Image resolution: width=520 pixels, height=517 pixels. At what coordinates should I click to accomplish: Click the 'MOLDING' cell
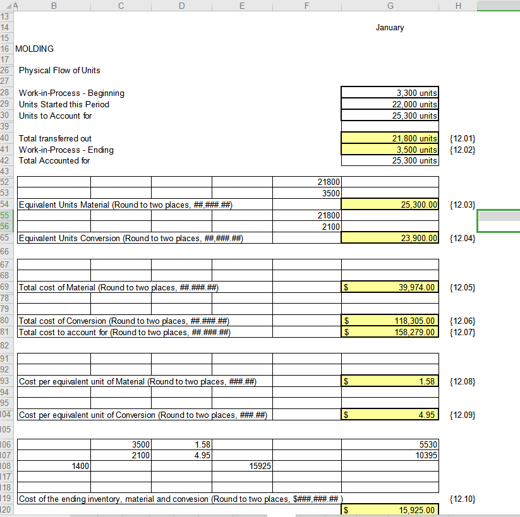tap(35, 49)
